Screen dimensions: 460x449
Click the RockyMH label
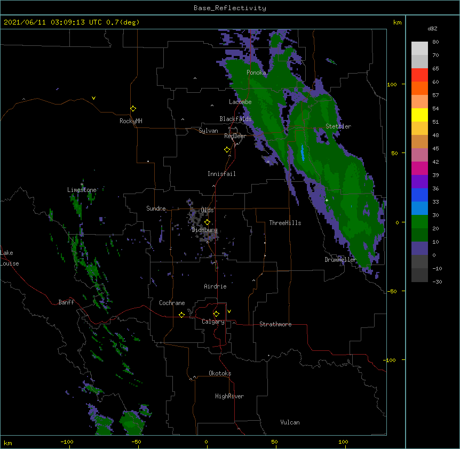coord(131,121)
